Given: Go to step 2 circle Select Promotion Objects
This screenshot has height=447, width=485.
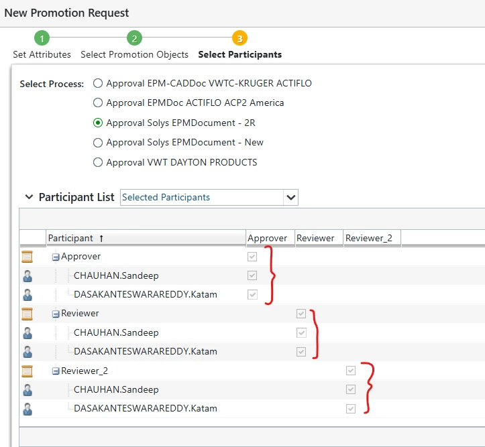Looking at the screenshot, I should tap(134, 38).
